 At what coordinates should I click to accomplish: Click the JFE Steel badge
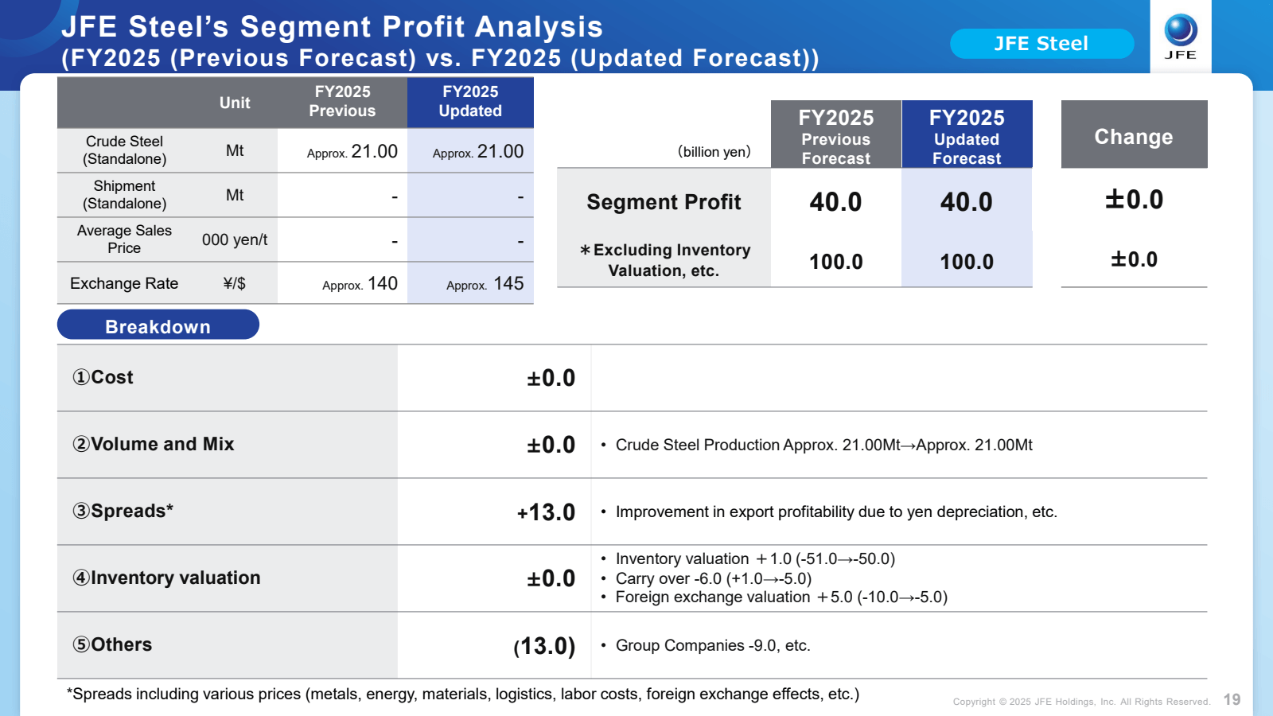(x=1041, y=44)
